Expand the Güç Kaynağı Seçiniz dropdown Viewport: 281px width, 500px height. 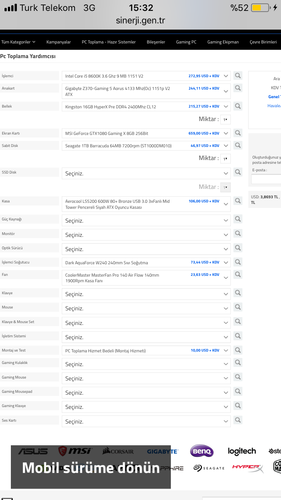(x=146, y=220)
